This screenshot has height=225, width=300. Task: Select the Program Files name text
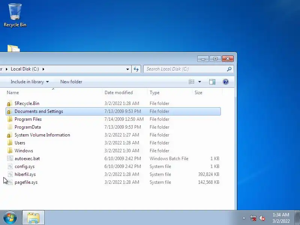28,119
